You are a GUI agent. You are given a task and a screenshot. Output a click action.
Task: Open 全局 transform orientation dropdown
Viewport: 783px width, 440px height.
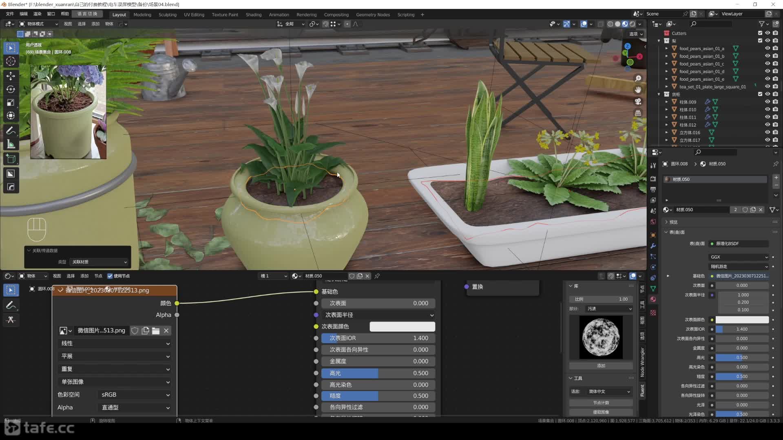click(x=291, y=24)
